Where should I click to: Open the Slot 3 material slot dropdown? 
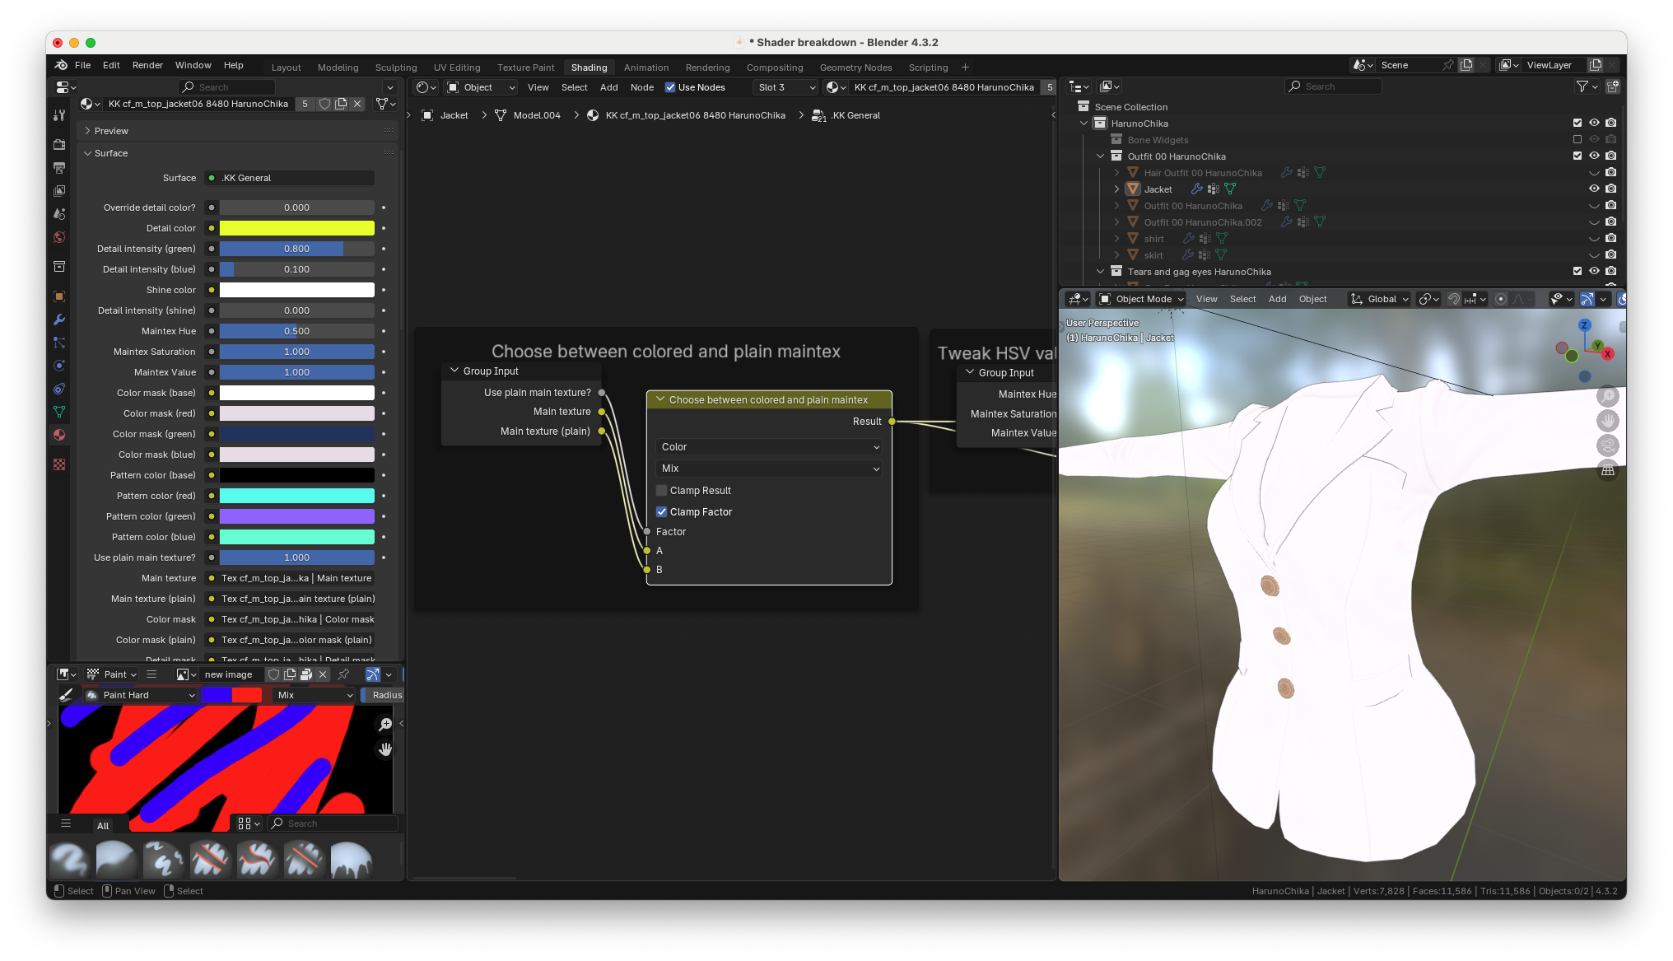786,87
